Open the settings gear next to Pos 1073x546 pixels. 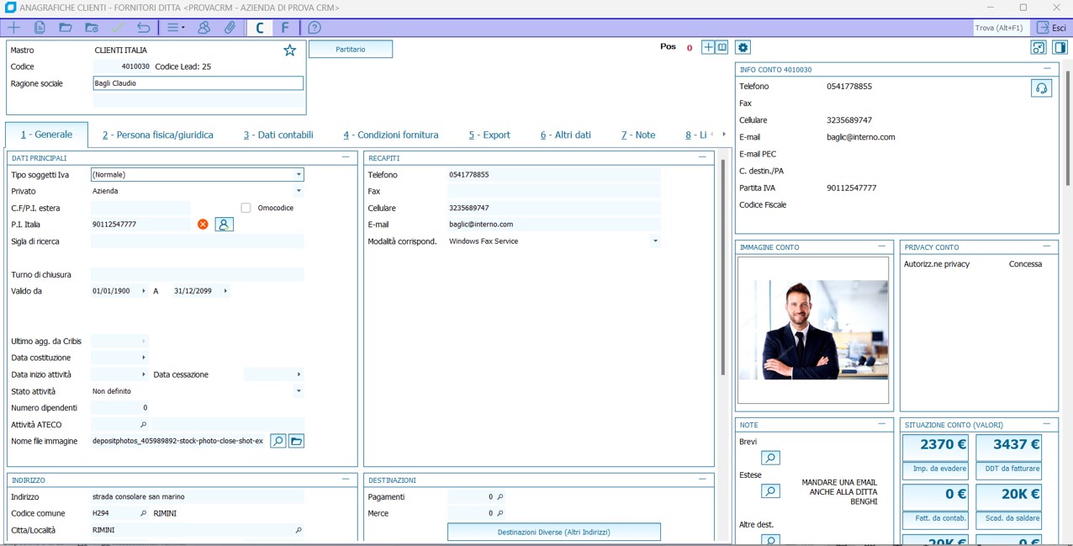click(743, 48)
